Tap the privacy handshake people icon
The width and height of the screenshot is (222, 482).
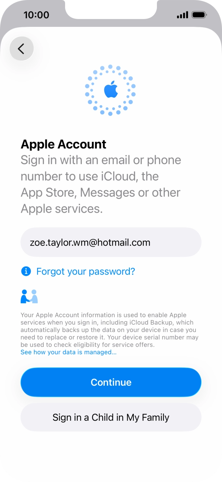pos(29,297)
